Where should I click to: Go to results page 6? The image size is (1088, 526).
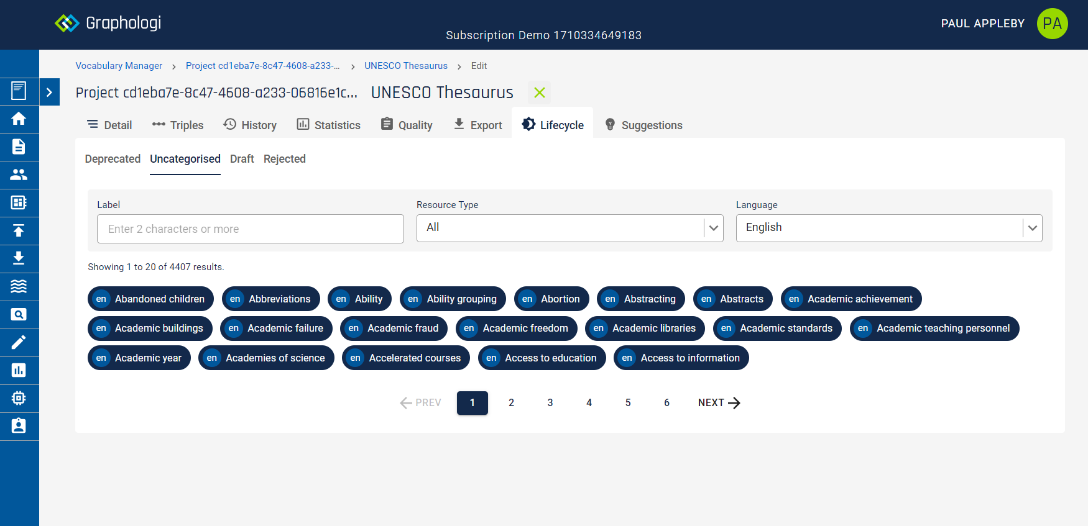coord(666,402)
